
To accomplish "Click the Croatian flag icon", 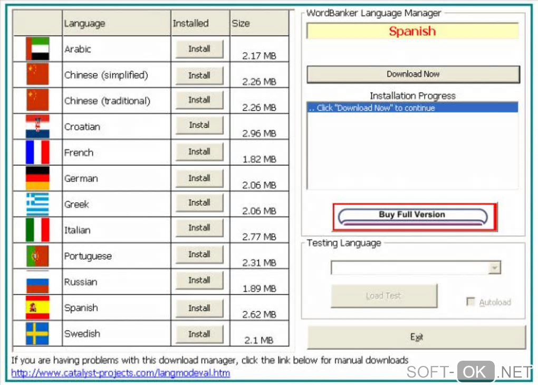I will coord(37,126).
